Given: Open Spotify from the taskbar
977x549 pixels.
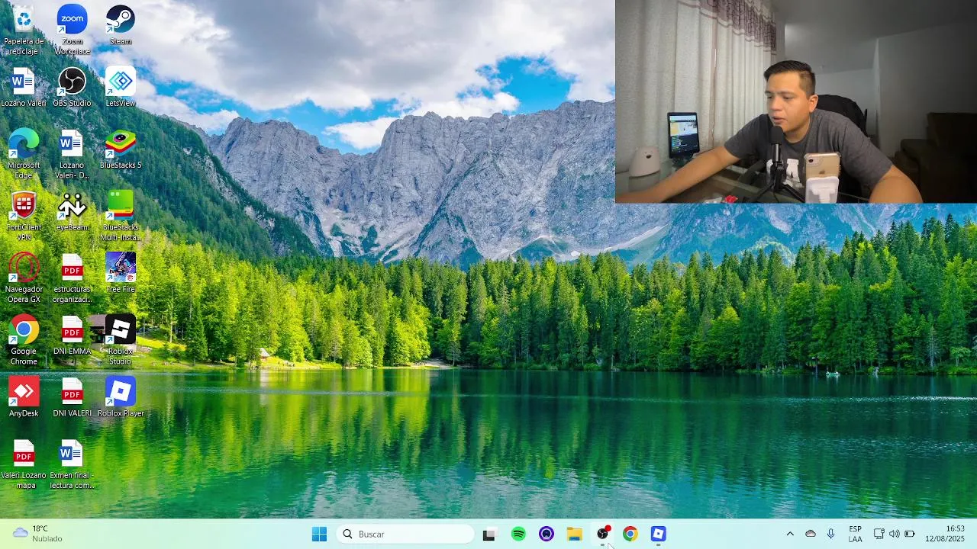Looking at the screenshot, I should coord(518,534).
